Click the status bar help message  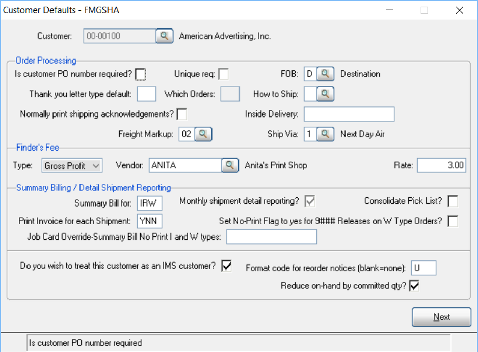86,343
